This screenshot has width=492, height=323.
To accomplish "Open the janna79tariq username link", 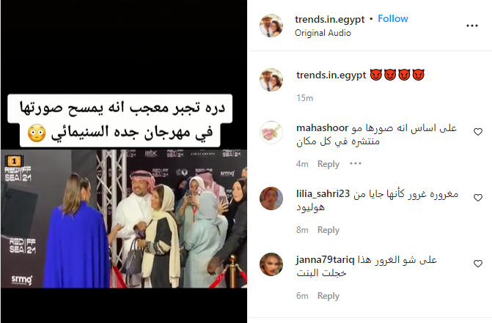I will [326, 260].
